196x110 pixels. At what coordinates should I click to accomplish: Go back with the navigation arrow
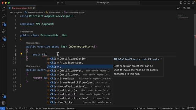click(x=58, y=3)
